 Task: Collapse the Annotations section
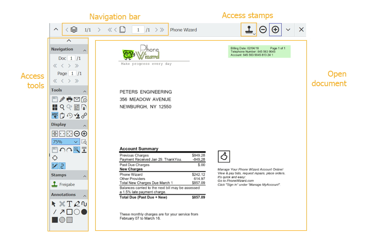point(85,196)
